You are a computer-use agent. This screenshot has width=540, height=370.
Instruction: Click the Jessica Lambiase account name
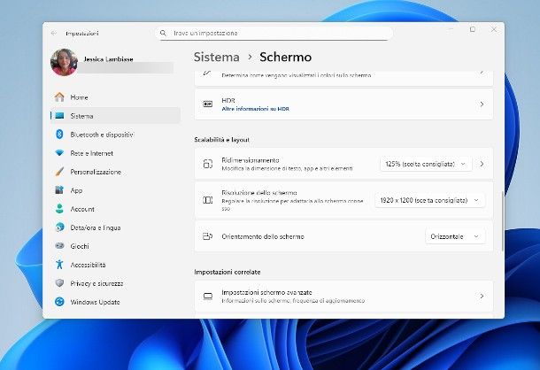pyautogui.click(x=108, y=59)
